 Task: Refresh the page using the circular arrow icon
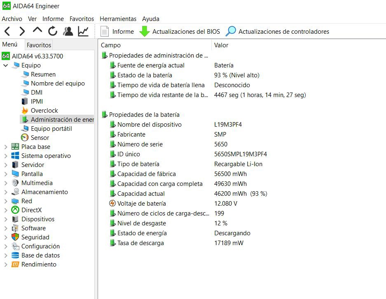52,31
